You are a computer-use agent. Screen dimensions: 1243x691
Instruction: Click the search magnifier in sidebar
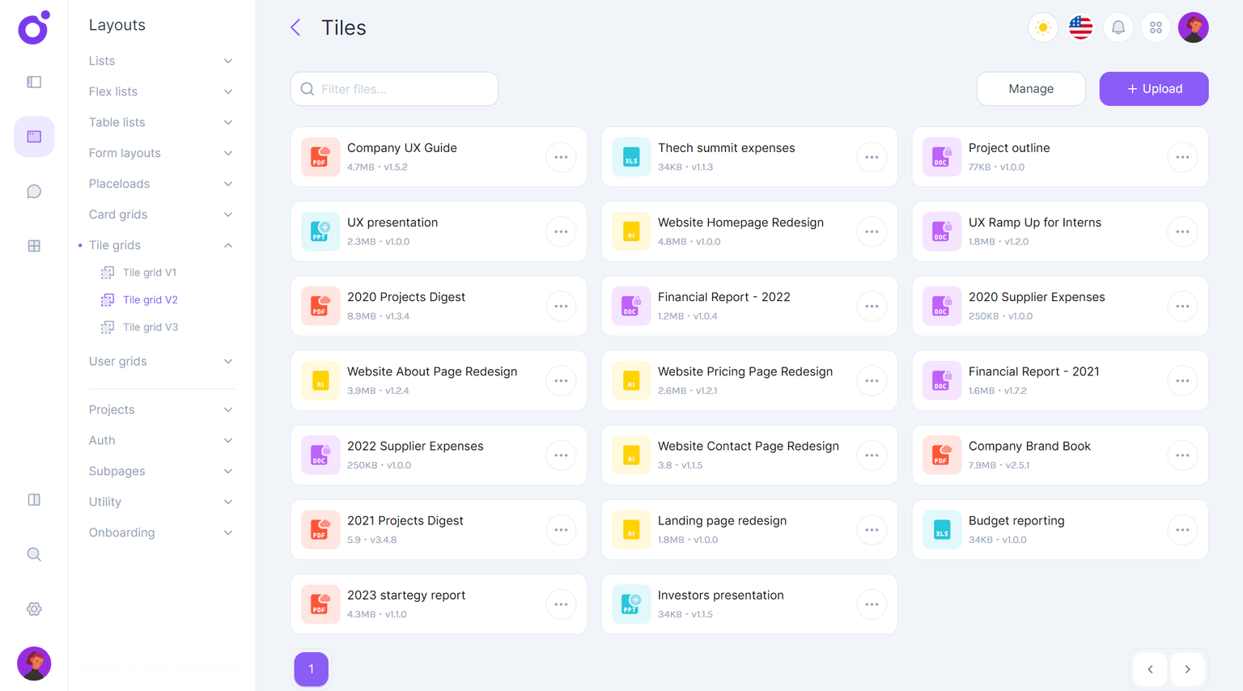click(x=34, y=554)
